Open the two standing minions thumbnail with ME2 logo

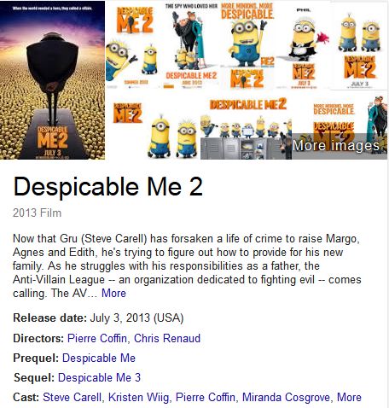[154, 127]
